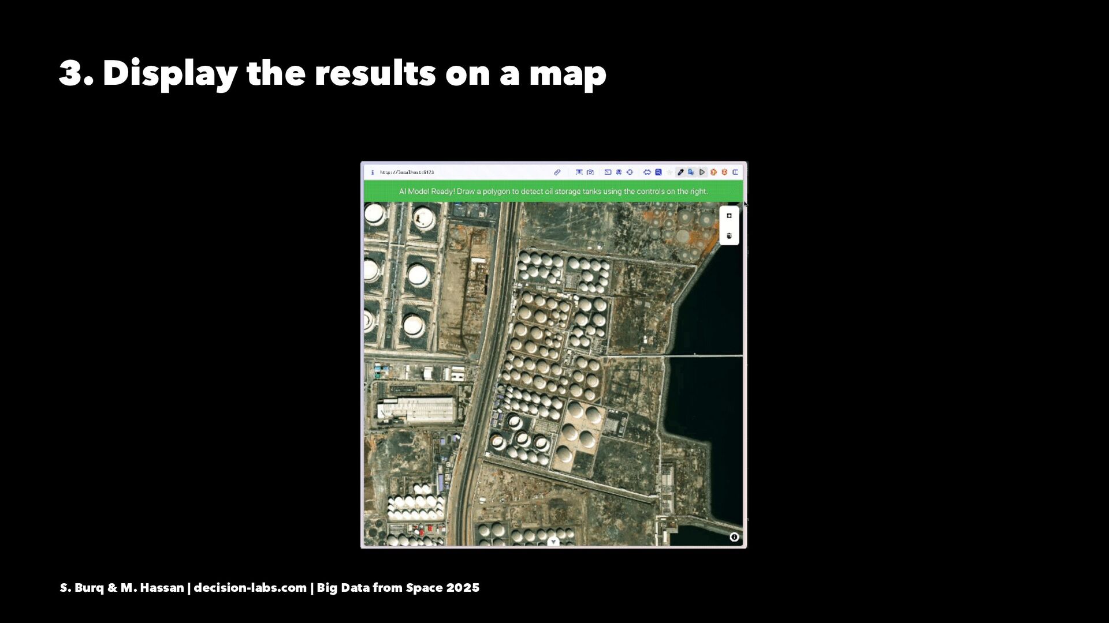Click the map attribution info icon
This screenshot has height=623, width=1109.
[x=734, y=537]
